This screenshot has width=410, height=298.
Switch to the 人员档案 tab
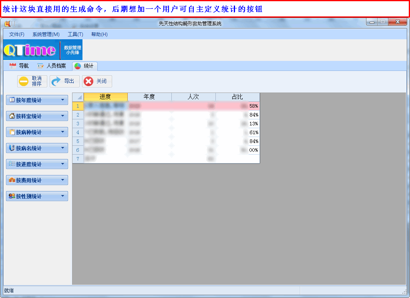pos(52,66)
